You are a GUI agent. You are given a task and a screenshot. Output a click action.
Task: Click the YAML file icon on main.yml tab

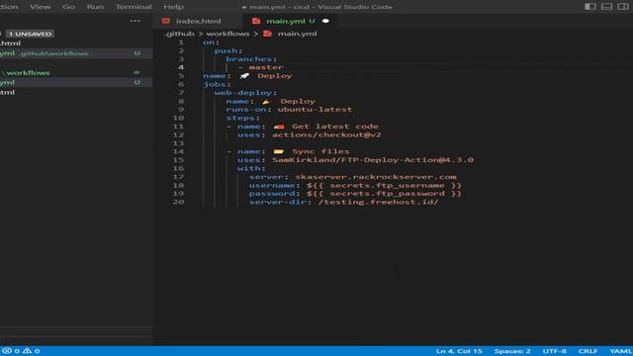[256, 21]
